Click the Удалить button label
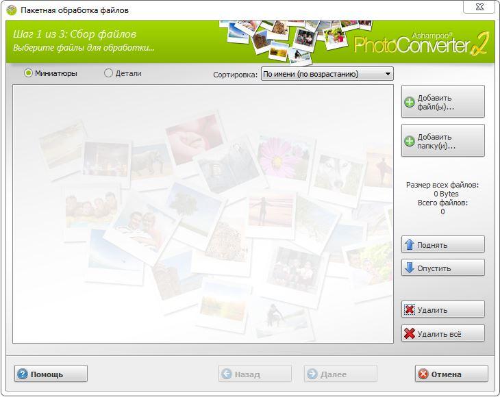This screenshot has width=500, height=397. [x=432, y=310]
